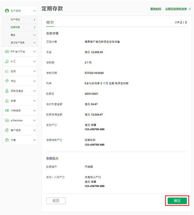The height and width of the screenshot is (215, 194).
Task: Expand the 卡类服务 chevron
Action: (35, 111)
